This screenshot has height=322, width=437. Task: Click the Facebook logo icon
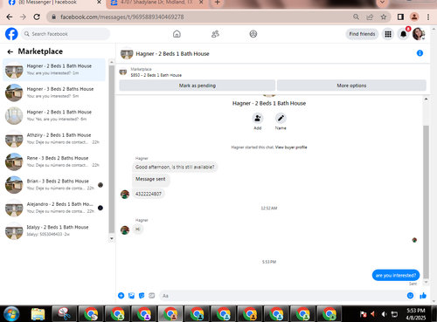[x=11, y=34]
